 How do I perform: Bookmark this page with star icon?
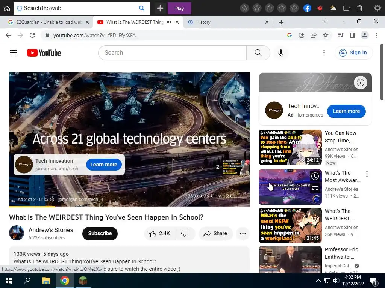326,35
